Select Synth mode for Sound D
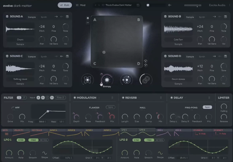Screen dimensions: 233x162 point(202,57)
